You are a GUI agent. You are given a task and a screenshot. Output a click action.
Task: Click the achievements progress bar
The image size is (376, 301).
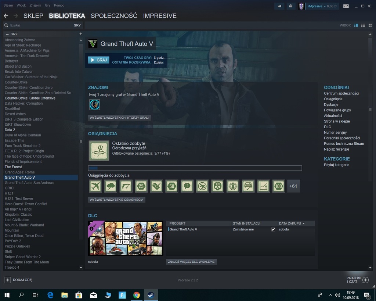tap(195, 168)
